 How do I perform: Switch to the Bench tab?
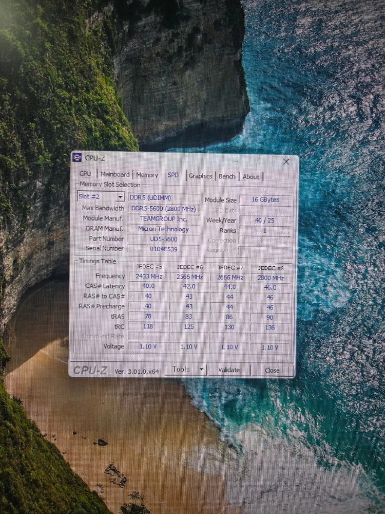coord(227,176)
